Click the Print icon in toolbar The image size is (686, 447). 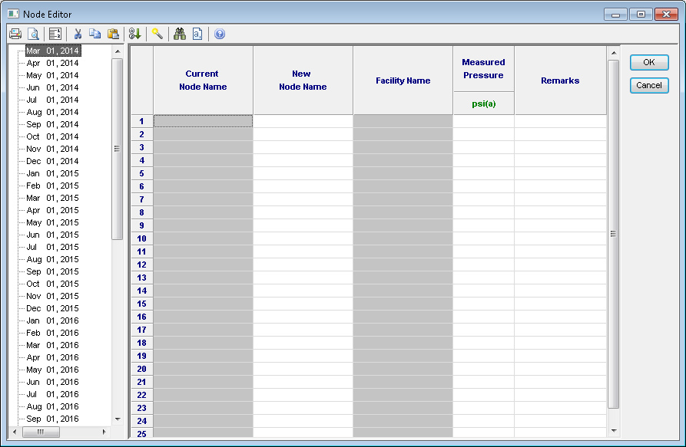[15, 34]
